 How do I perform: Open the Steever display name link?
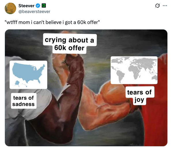pos(26,6)
